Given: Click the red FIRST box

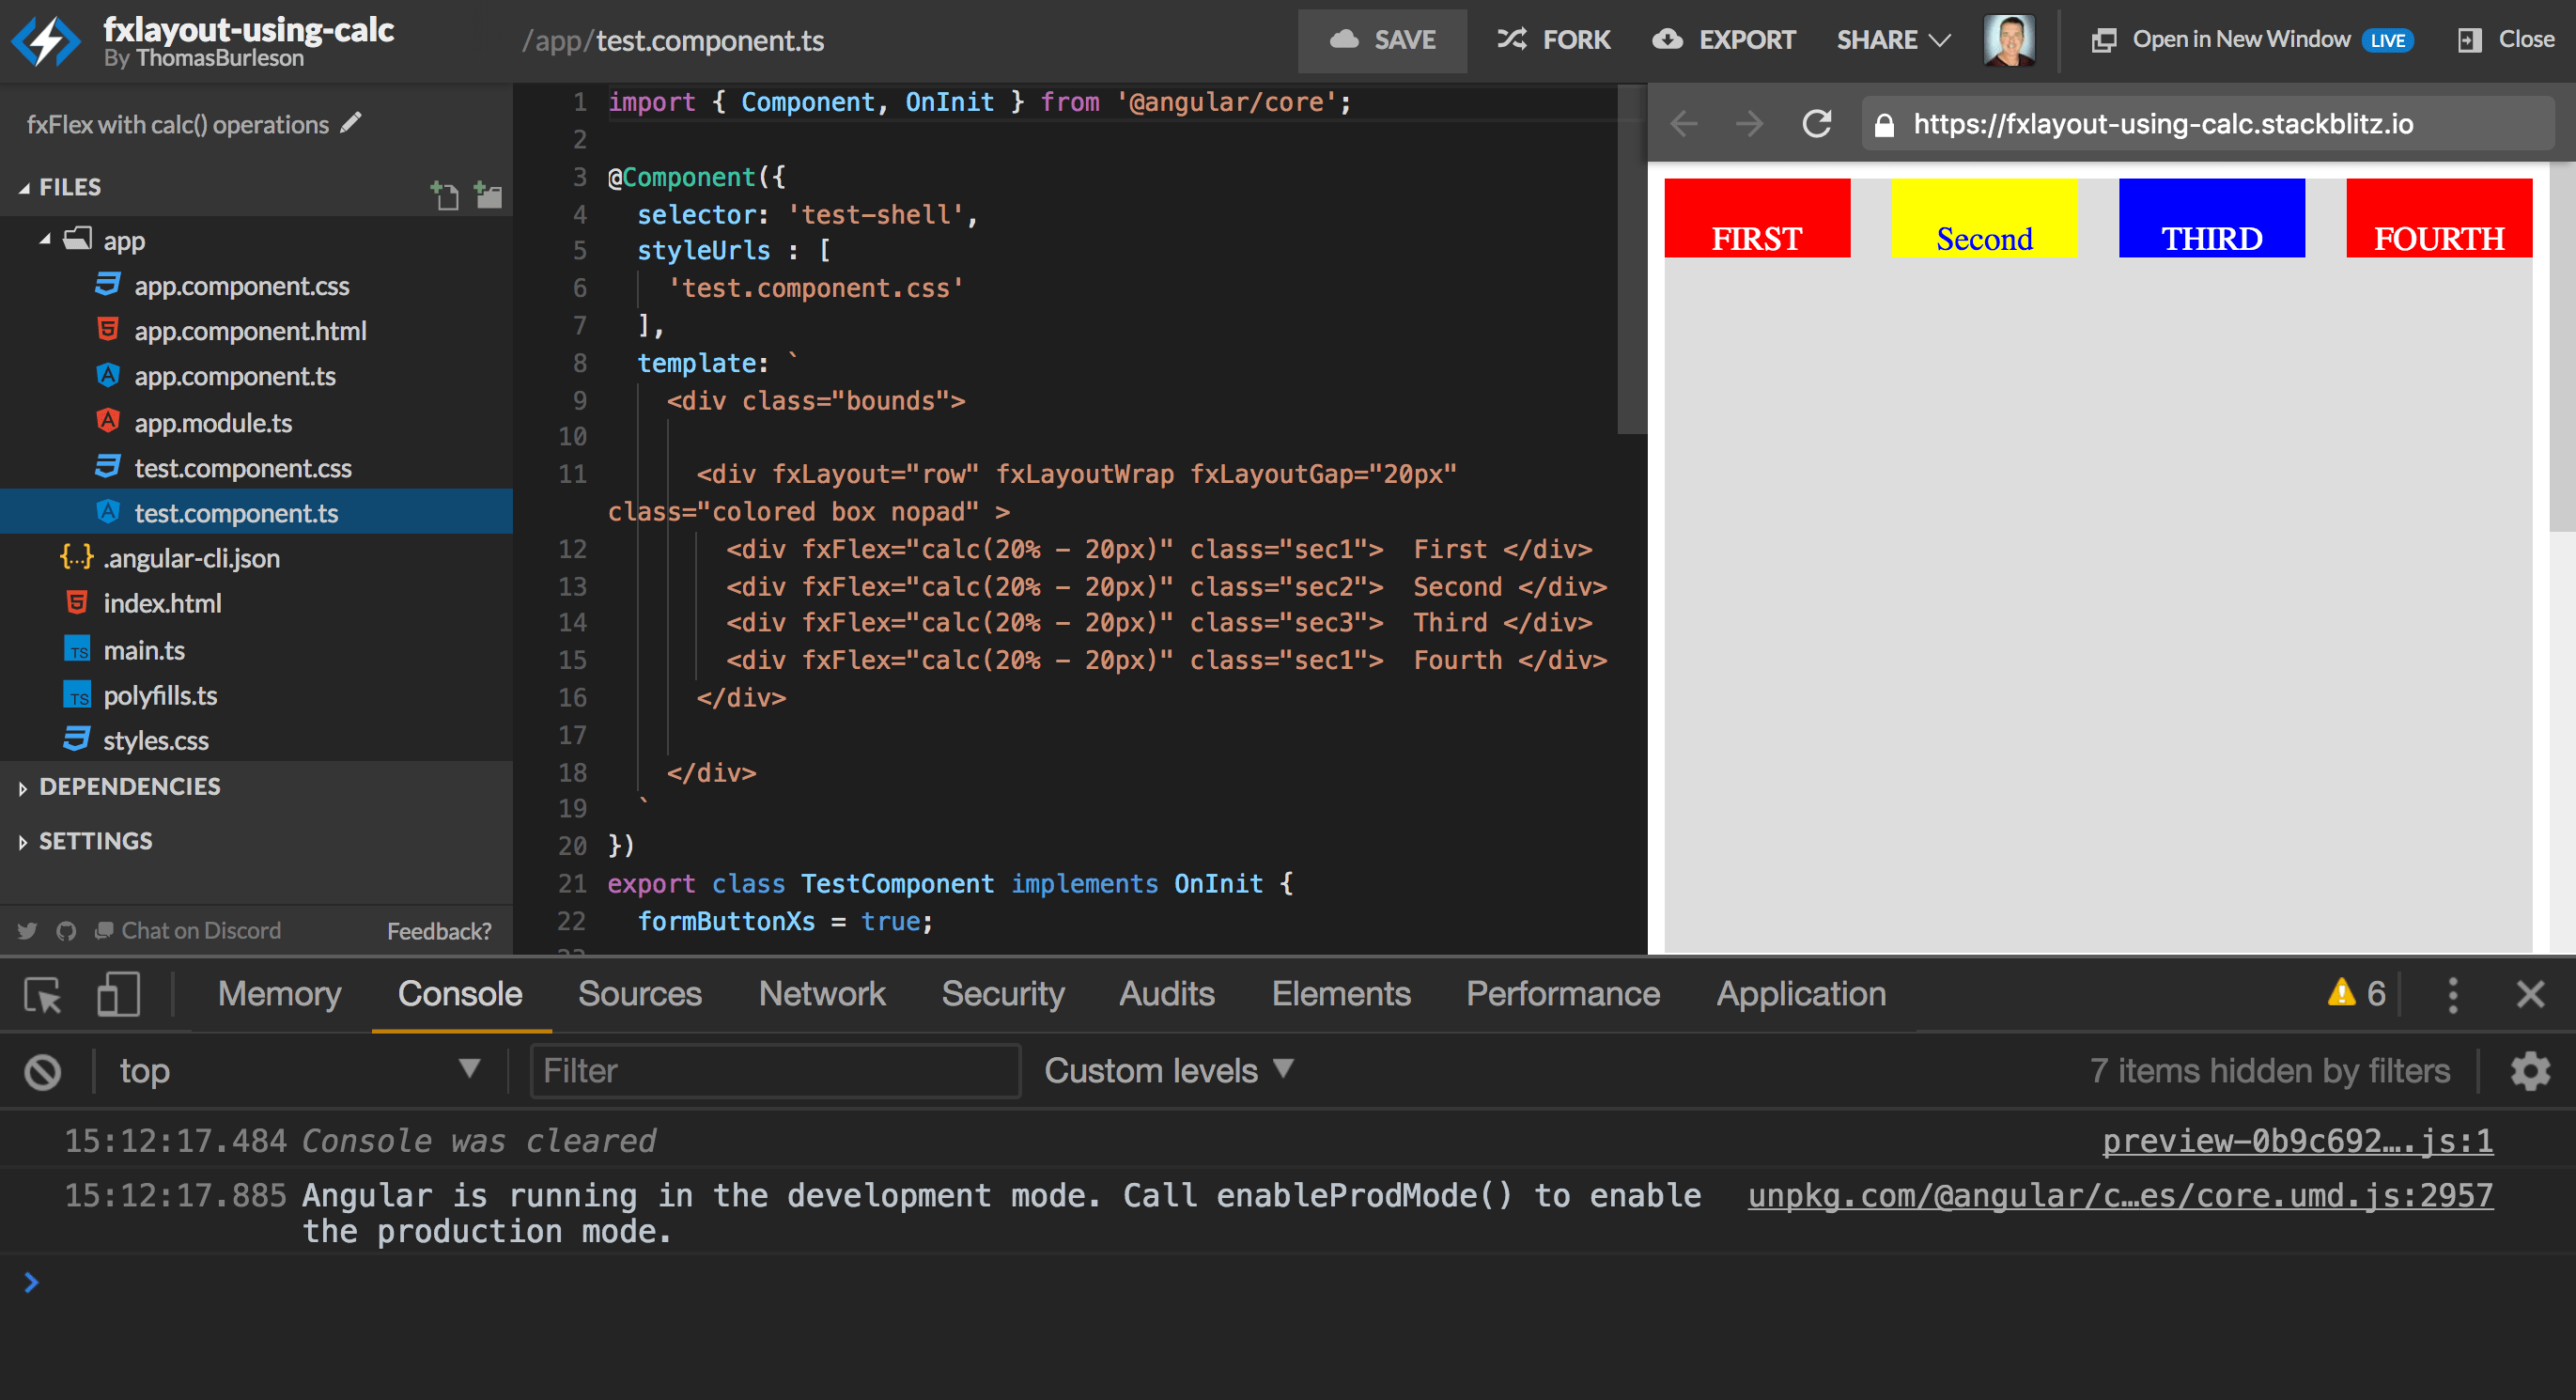Looking at the screenshot, I should (x=1757, y=218).
